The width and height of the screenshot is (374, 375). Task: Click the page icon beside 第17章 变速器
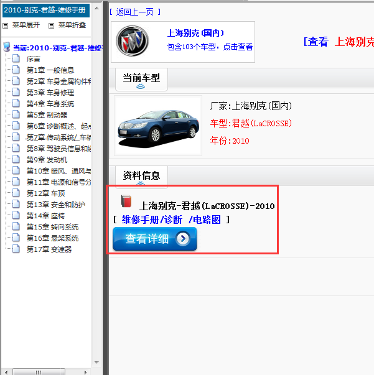click(16, 249)
